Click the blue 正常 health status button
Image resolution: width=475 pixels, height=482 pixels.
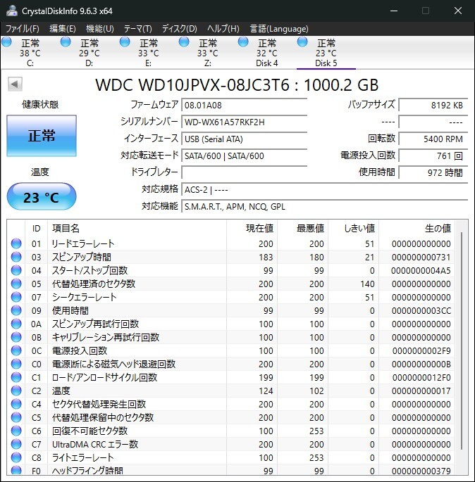tap(42, 136)
